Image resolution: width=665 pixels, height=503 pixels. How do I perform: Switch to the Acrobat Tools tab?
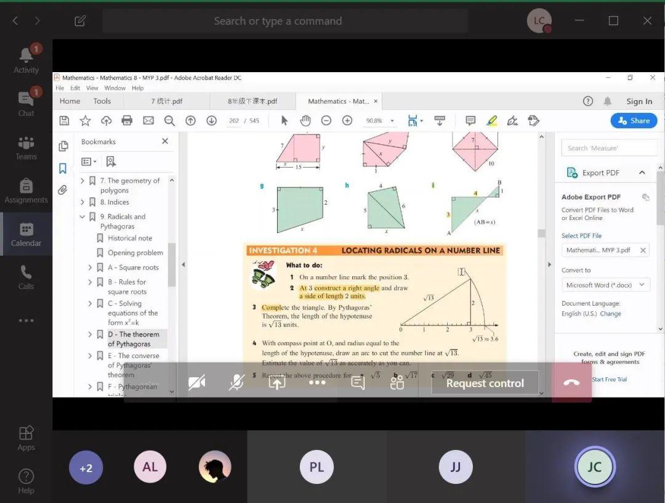[x=102, y=101]
